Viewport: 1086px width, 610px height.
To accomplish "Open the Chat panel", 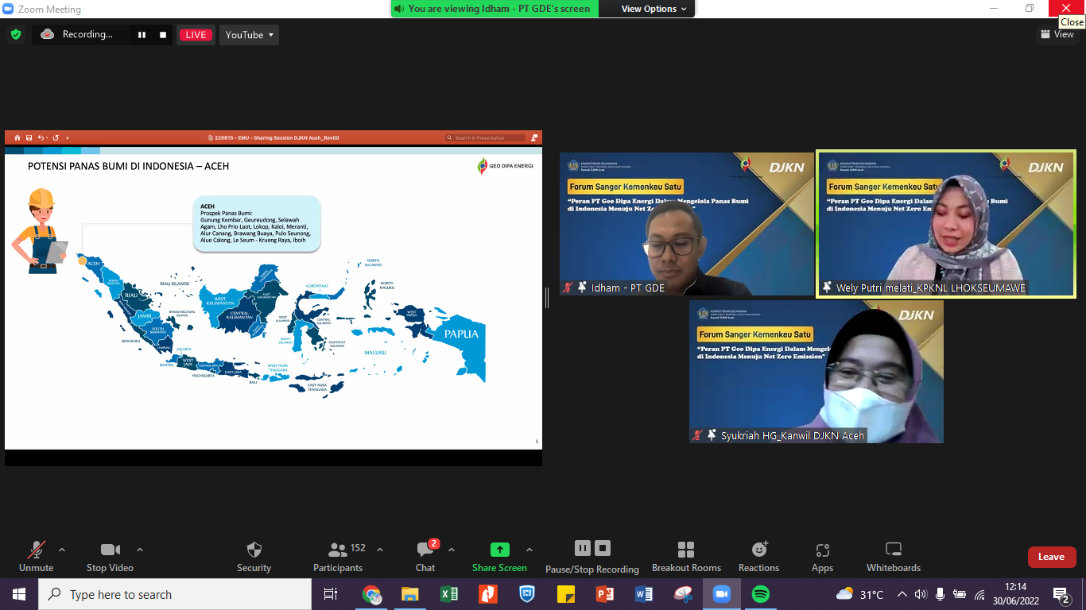I will click(x=425, y=557).
